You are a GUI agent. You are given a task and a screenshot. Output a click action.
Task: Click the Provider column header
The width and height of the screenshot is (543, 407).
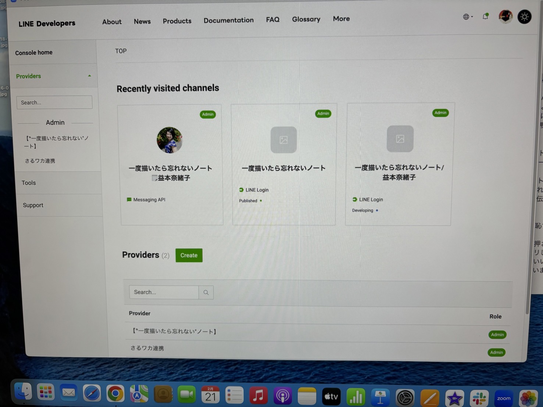pyautogui.click(x=140, y=313)
